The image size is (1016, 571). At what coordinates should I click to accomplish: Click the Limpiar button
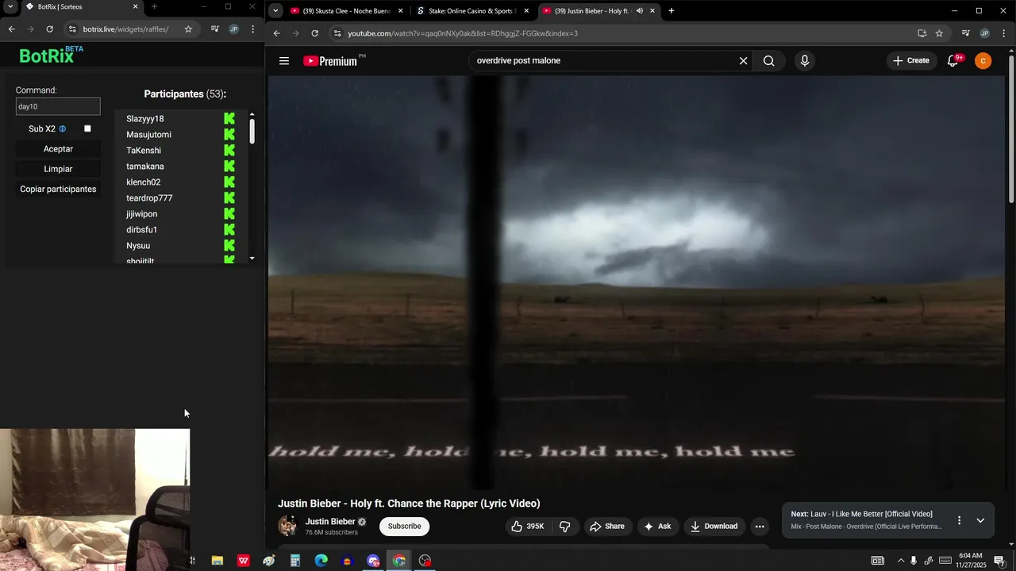58,169
